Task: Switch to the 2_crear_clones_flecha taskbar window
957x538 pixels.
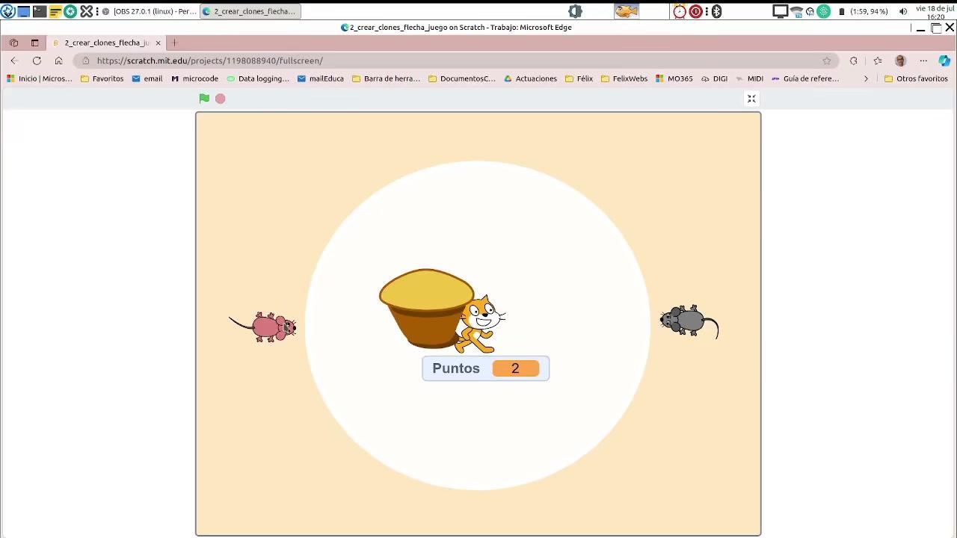Action: tap(251, 11)
